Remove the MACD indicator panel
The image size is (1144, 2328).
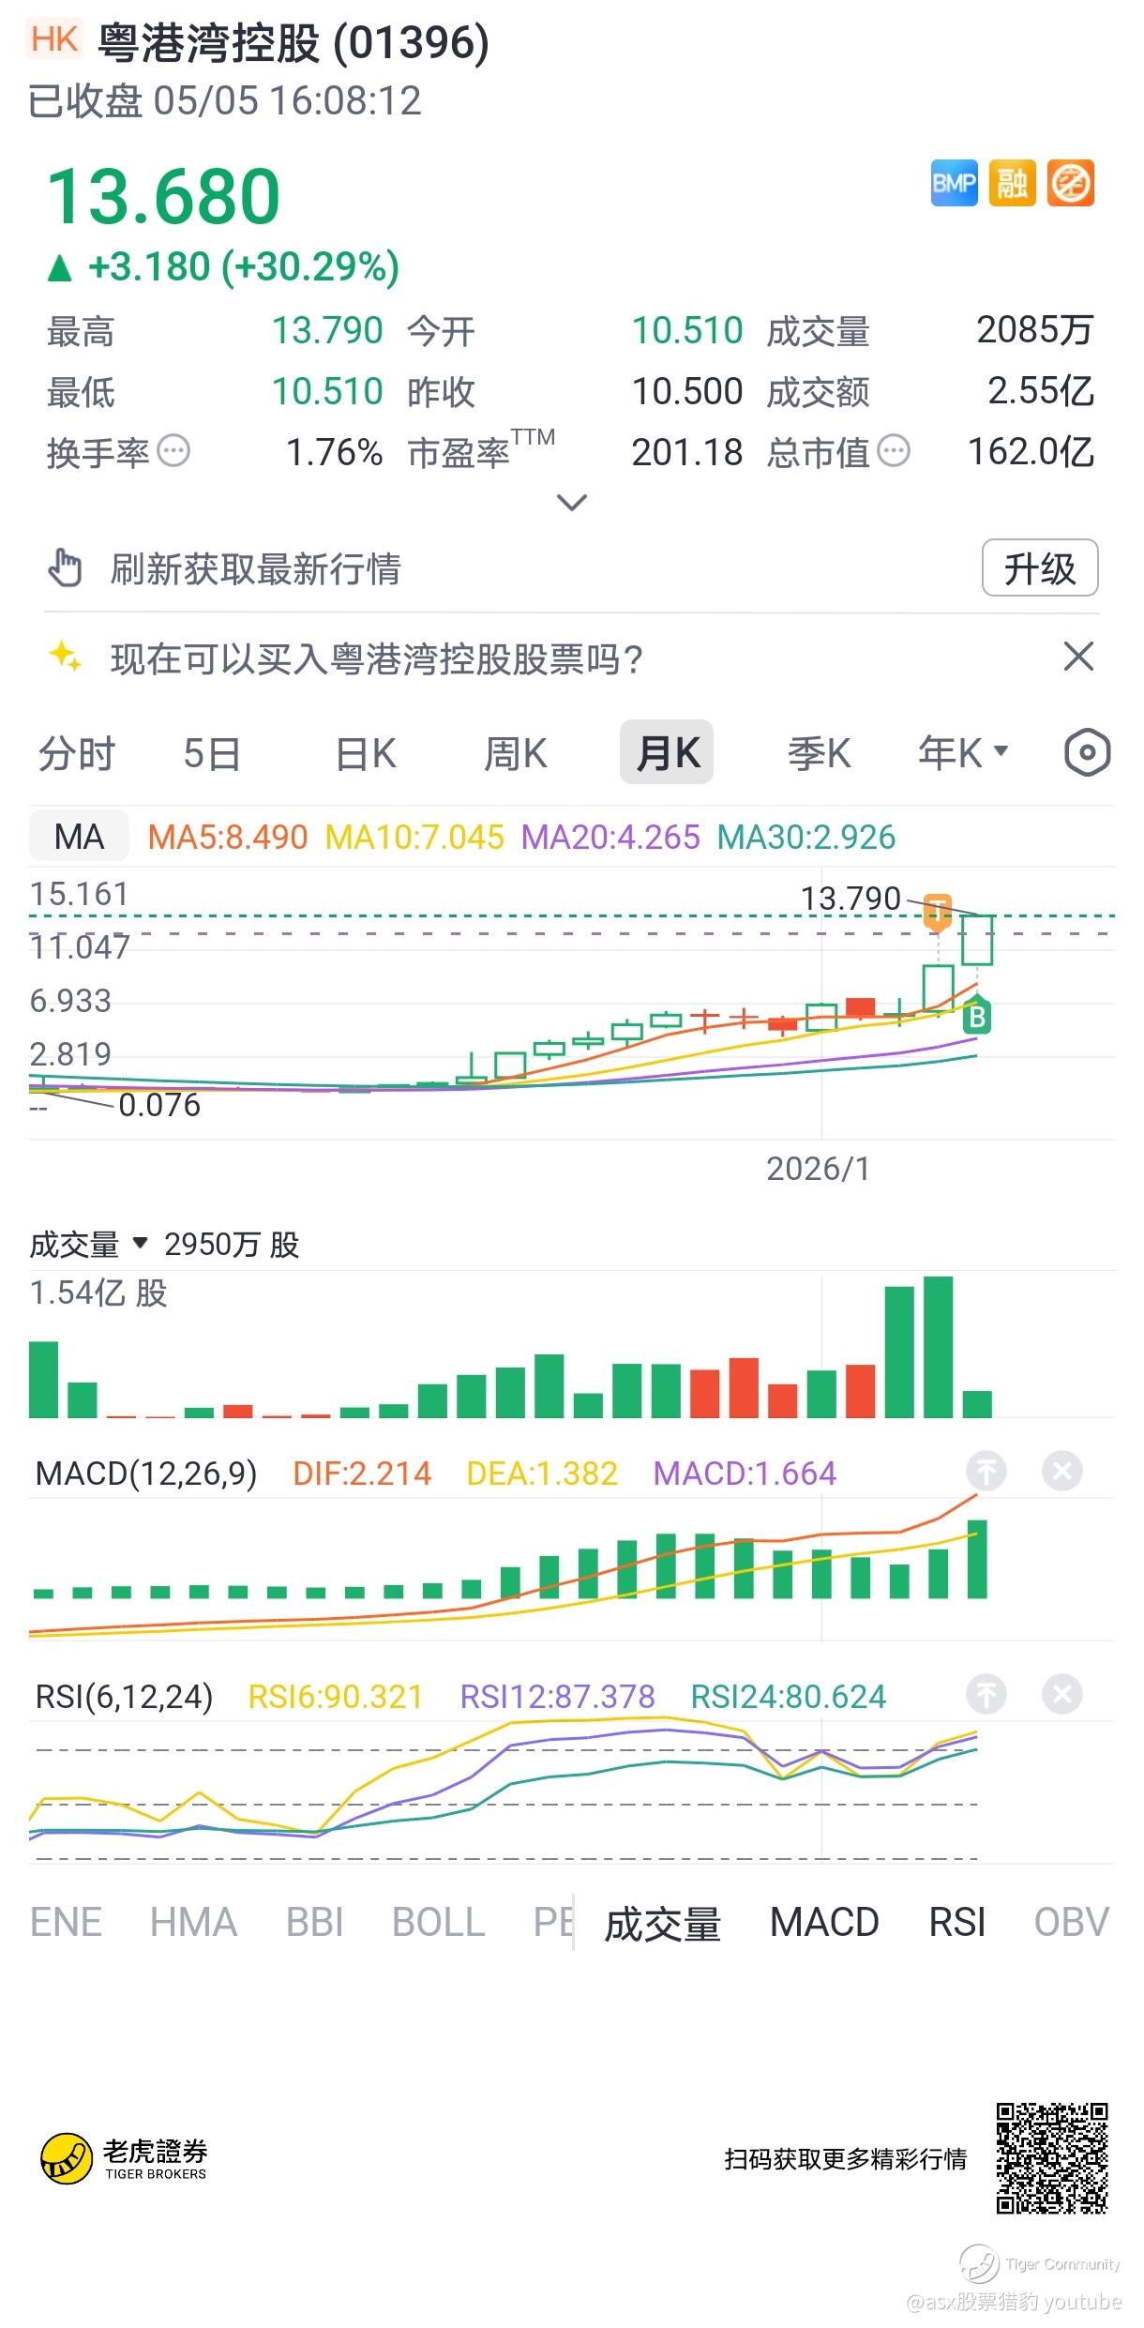click(1062, 1471)
